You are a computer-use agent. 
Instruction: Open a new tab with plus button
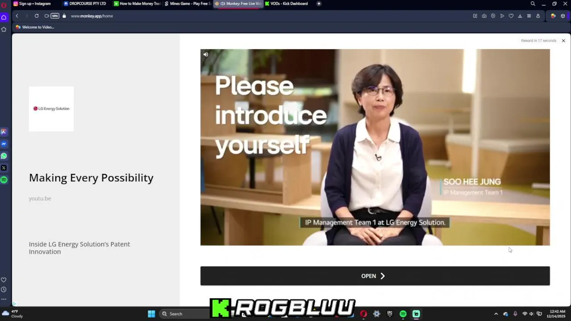click(319, 4)
